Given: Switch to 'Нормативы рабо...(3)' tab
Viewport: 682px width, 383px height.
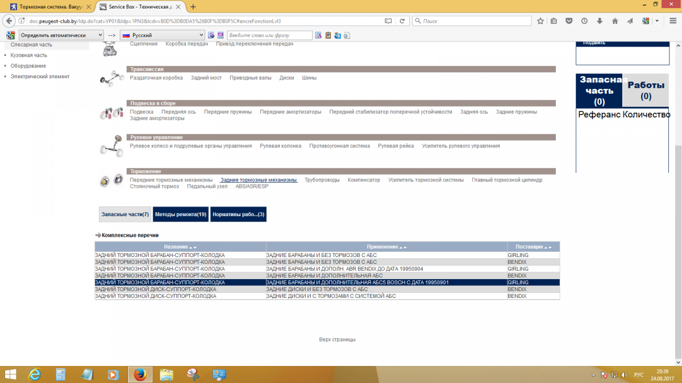Looking at the screenshot, I should 238,214.
